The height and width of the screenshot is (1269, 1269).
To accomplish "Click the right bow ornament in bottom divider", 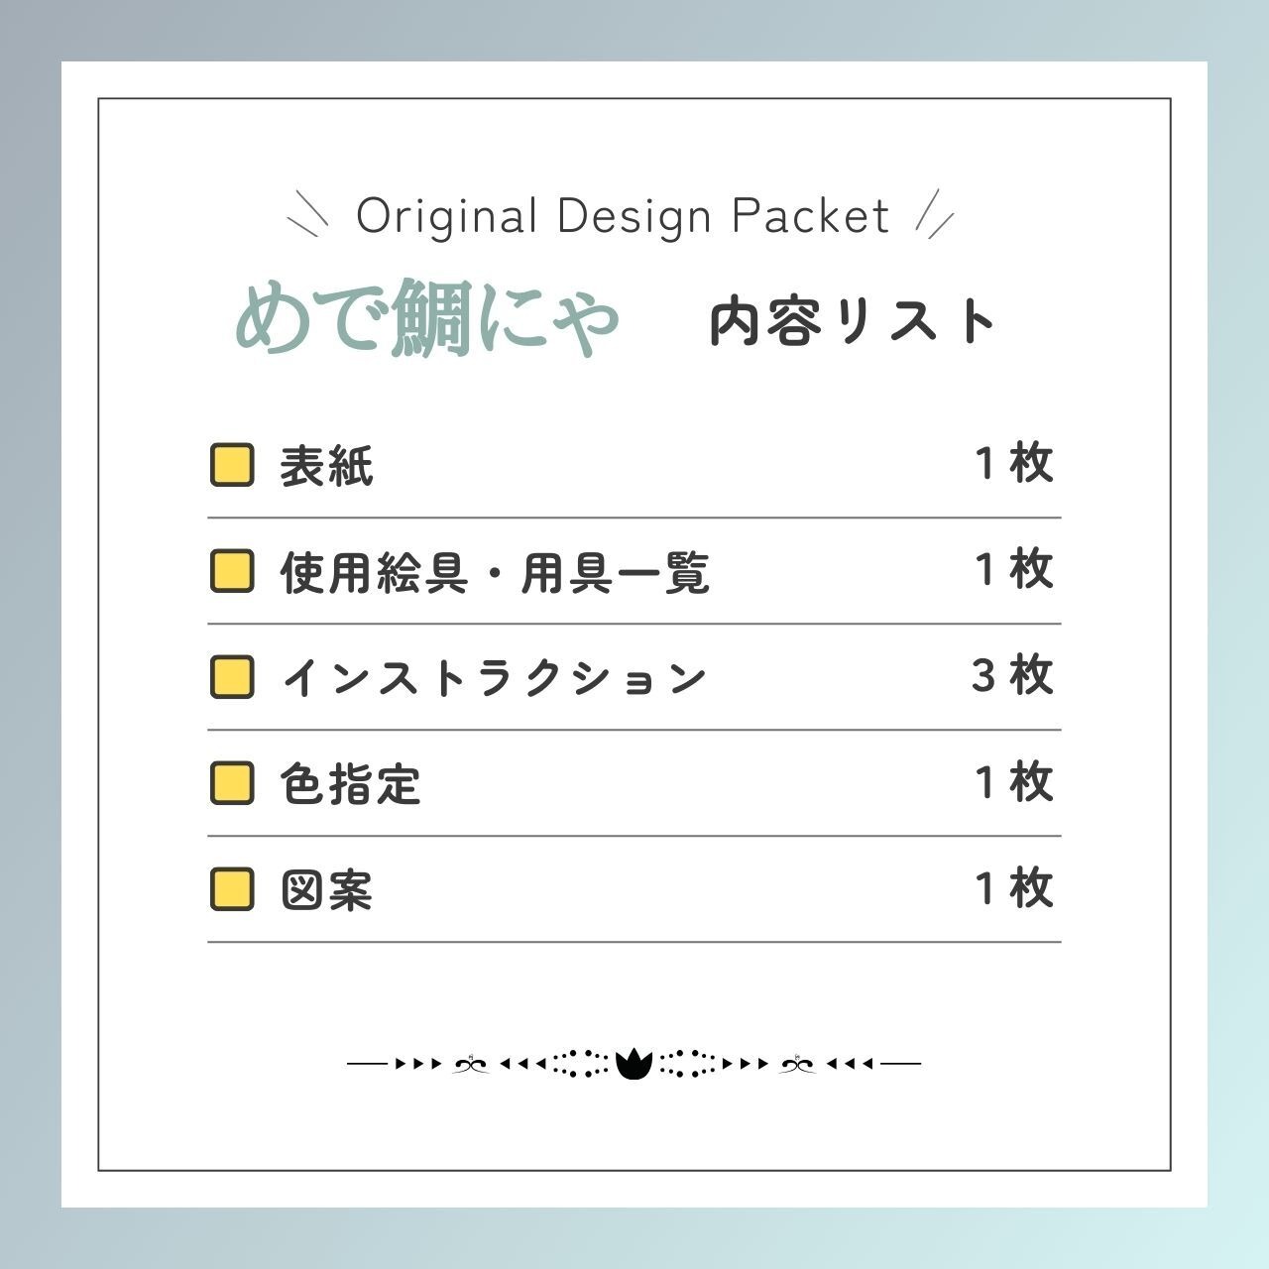I will click(x=797, y=1065).
